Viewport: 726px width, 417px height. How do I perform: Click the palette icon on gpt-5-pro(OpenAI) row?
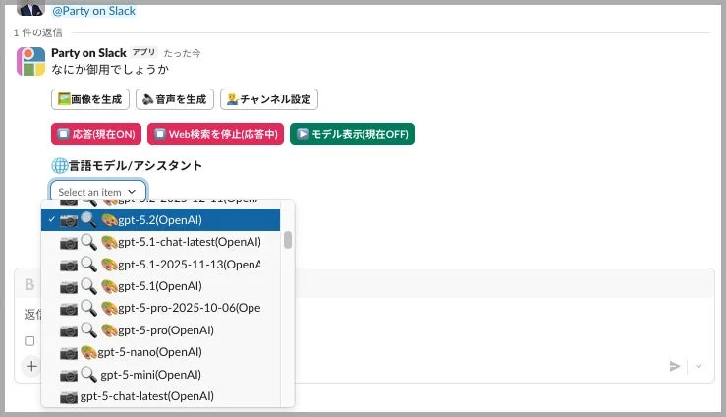pos(109,330)
